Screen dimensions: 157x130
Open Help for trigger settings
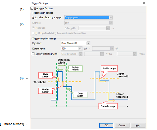(138, 125)
